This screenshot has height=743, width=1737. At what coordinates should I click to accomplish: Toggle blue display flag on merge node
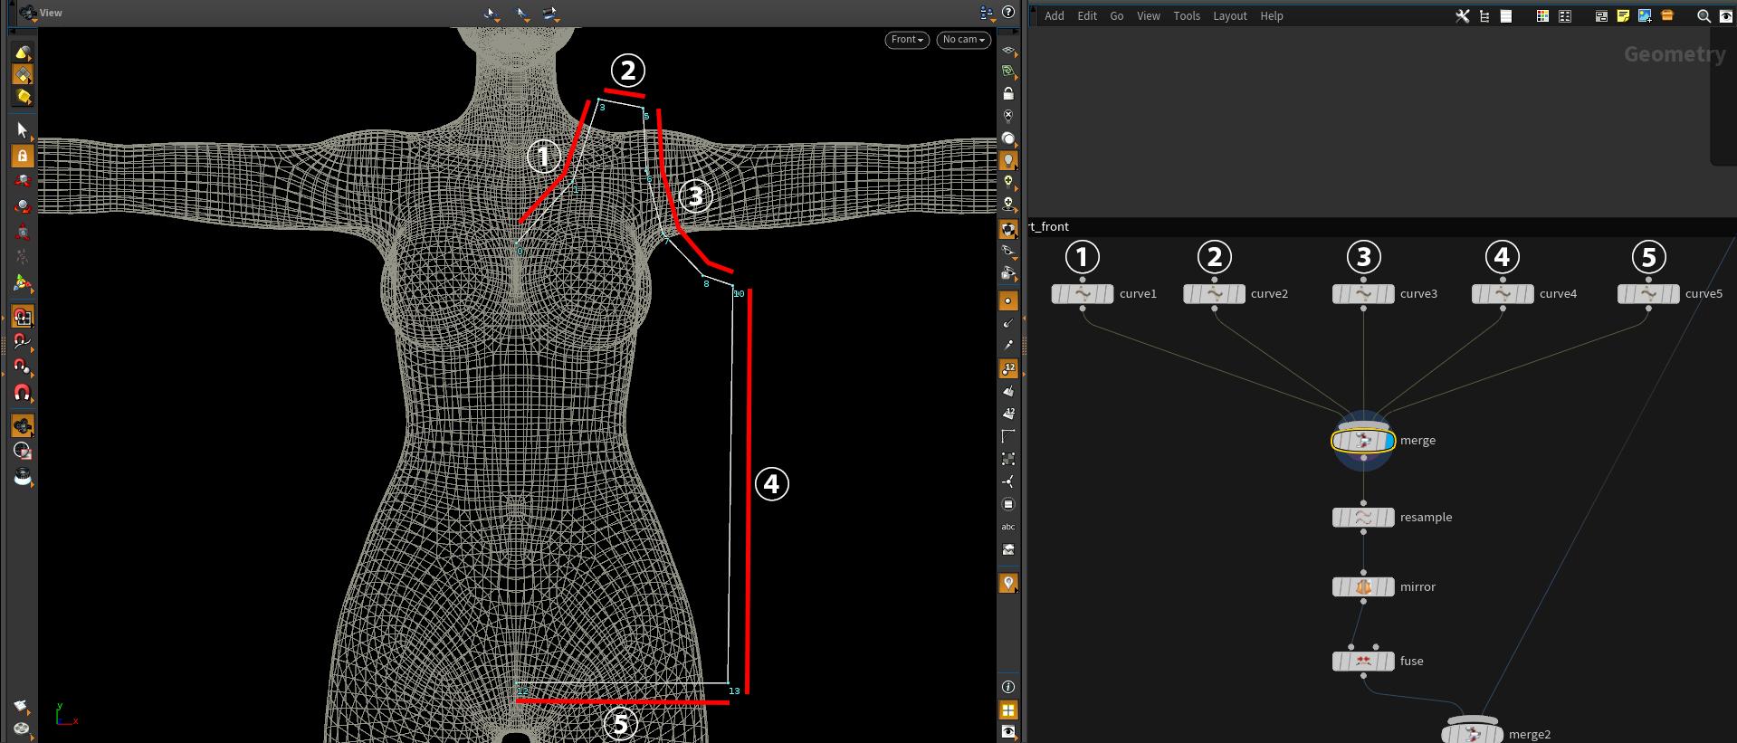click(1389, 441)
